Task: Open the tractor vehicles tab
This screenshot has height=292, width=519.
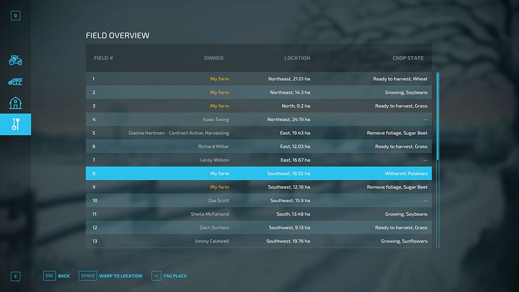Action: point(16,60)
